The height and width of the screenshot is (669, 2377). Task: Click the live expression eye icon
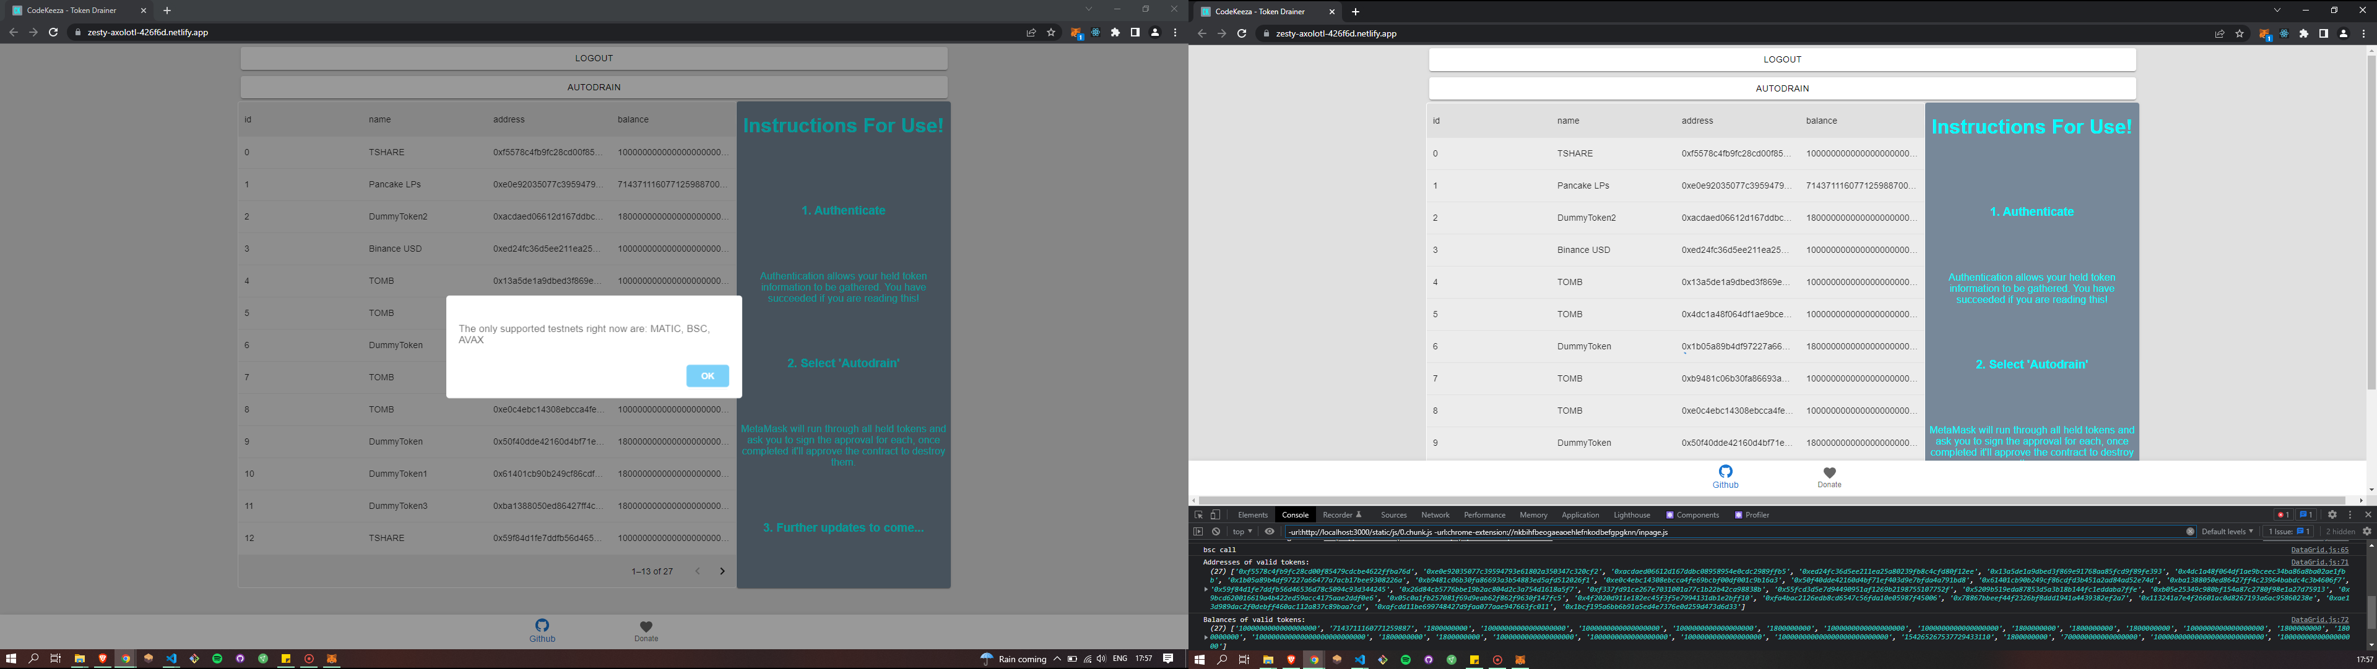coord(1270,532)
